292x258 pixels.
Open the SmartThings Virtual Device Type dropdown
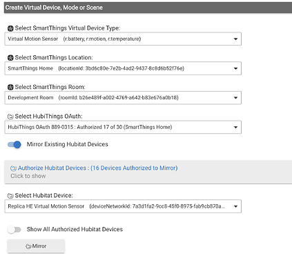(x=123, y=39)
